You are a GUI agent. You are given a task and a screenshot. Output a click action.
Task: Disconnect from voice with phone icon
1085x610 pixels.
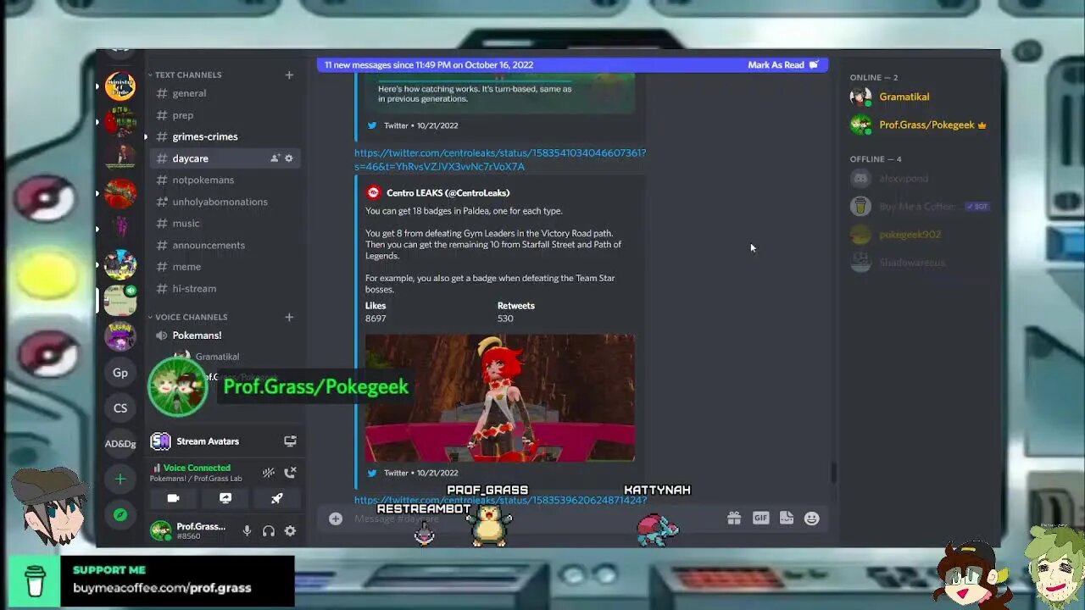[x=290, y=473]
